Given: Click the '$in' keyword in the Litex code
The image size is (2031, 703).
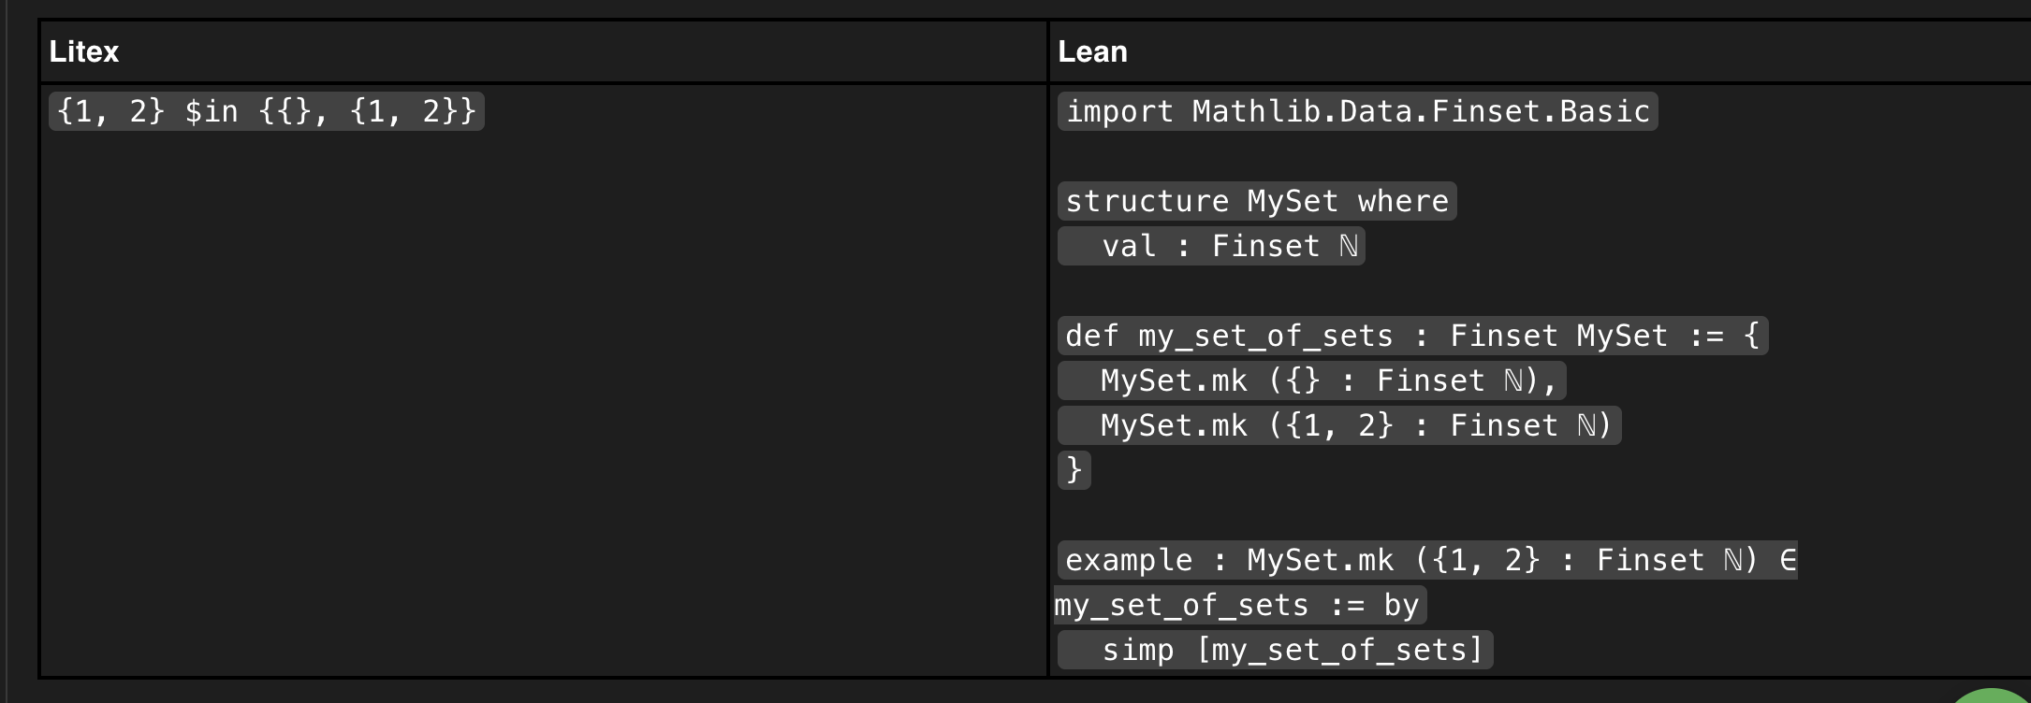Looking at the screenshot, I should [211, 111].
